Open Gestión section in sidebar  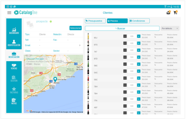click(x=14, y=79)
